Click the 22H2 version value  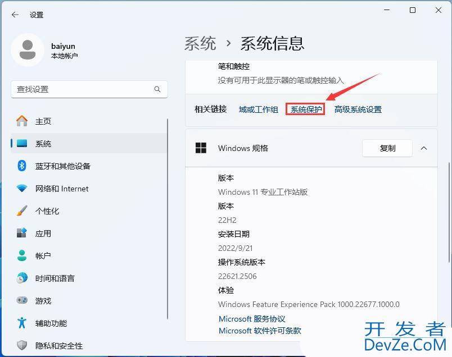click(x=227, y=220)
